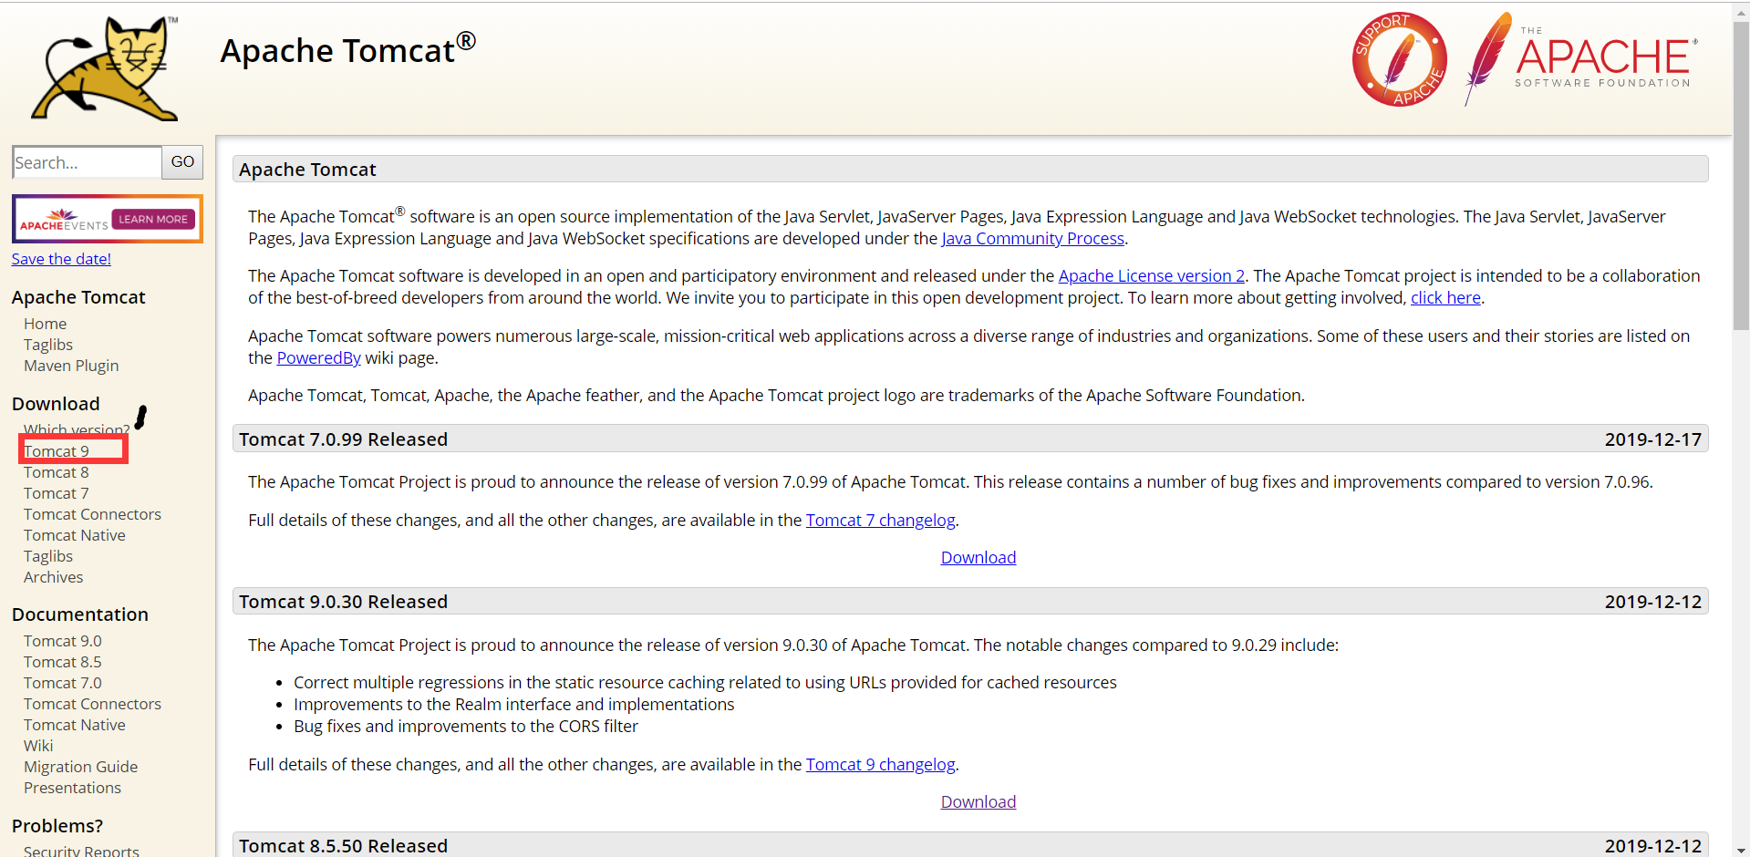Open Tomcat 7.0 documentation
This screenshot has width=1750, height=857.
point(63,683)
